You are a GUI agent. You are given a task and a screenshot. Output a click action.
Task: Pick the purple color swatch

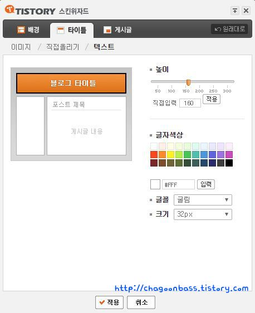click(220, 154)
